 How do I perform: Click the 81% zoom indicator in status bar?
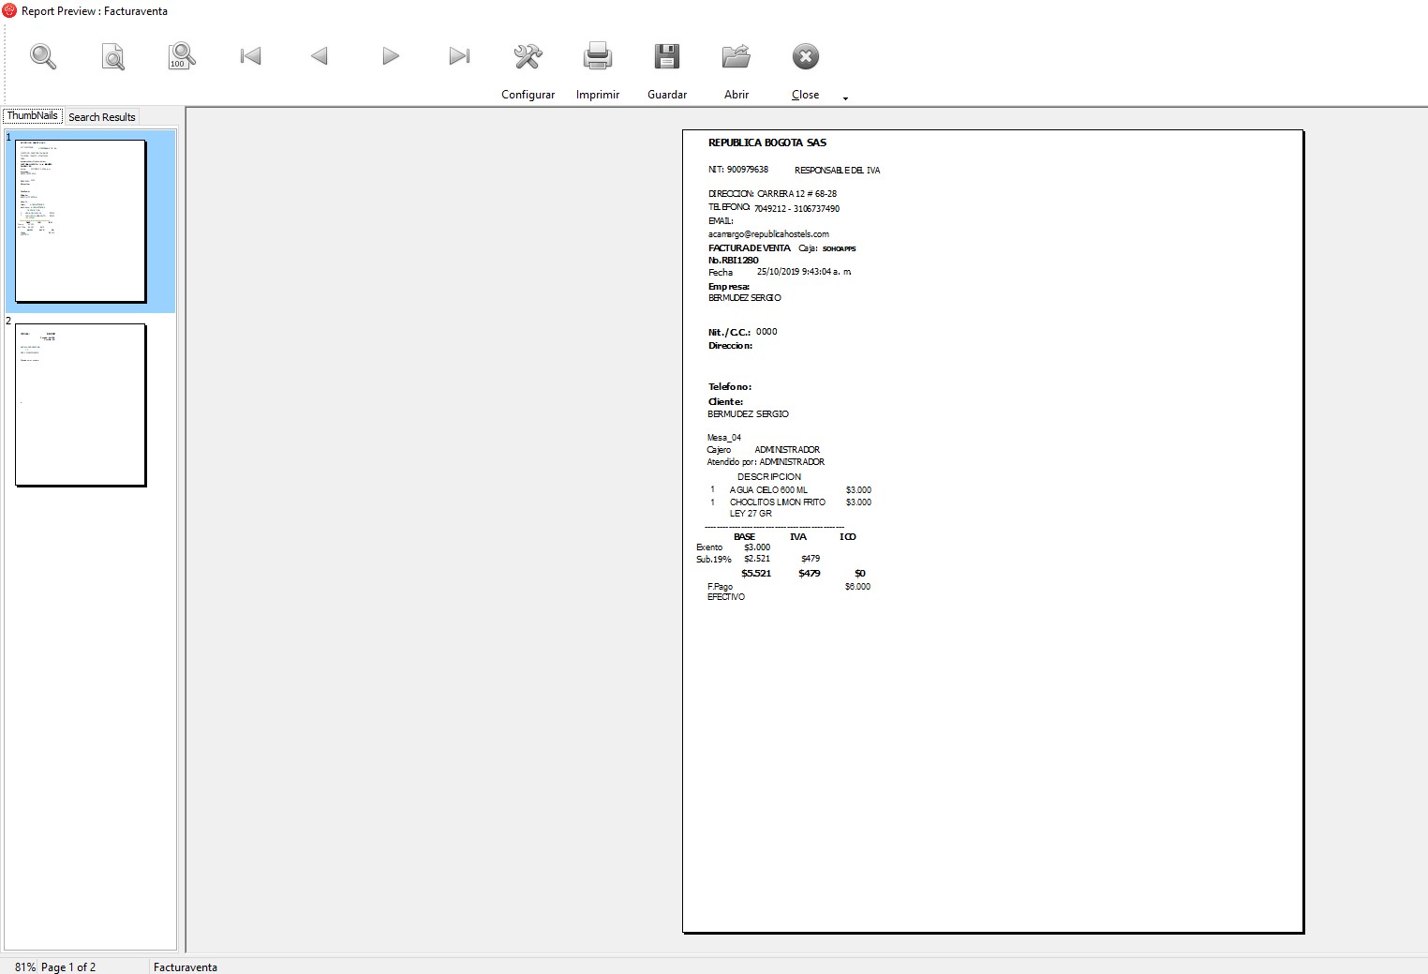click(x=25, y=967)
